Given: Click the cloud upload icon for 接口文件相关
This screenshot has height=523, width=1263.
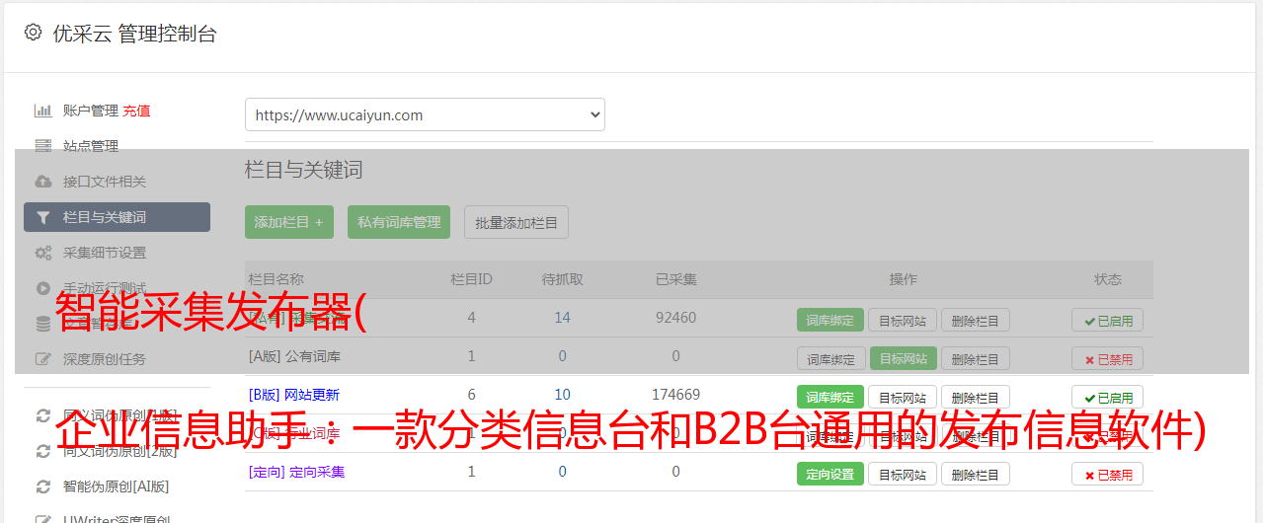Looking at the screenshot, I should pyautogui.click(x=42, y=182).
